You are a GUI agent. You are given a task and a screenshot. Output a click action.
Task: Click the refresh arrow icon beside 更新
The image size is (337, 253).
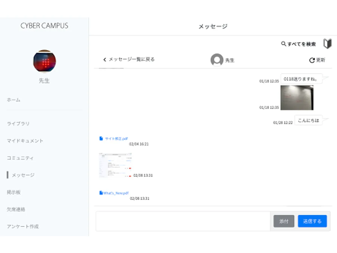tap(312, 60)
